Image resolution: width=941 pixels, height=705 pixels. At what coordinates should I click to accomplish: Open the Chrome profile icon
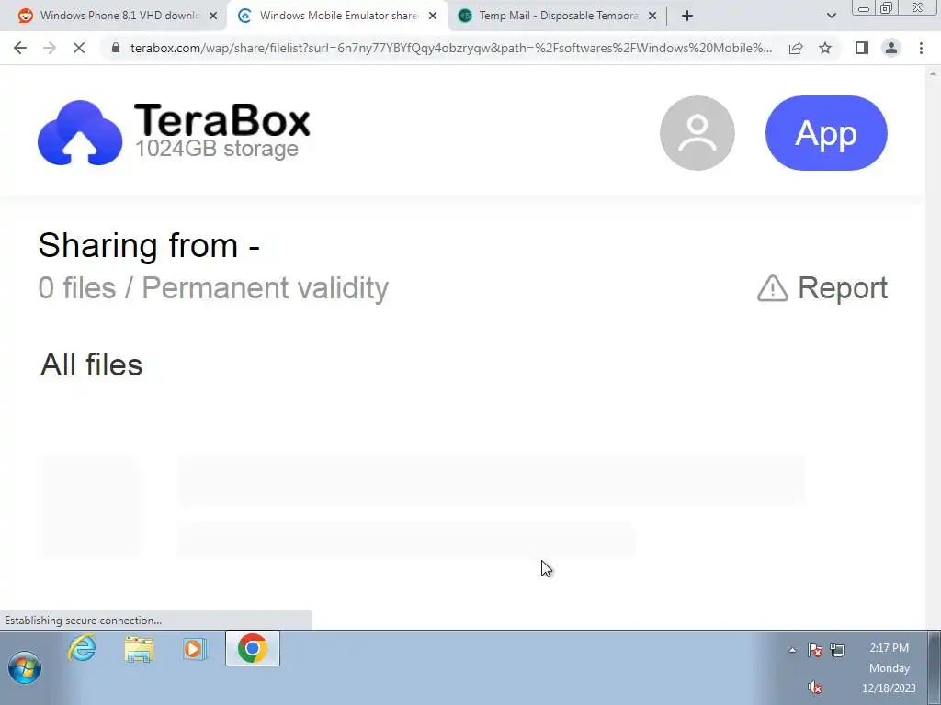click(891, 48)
